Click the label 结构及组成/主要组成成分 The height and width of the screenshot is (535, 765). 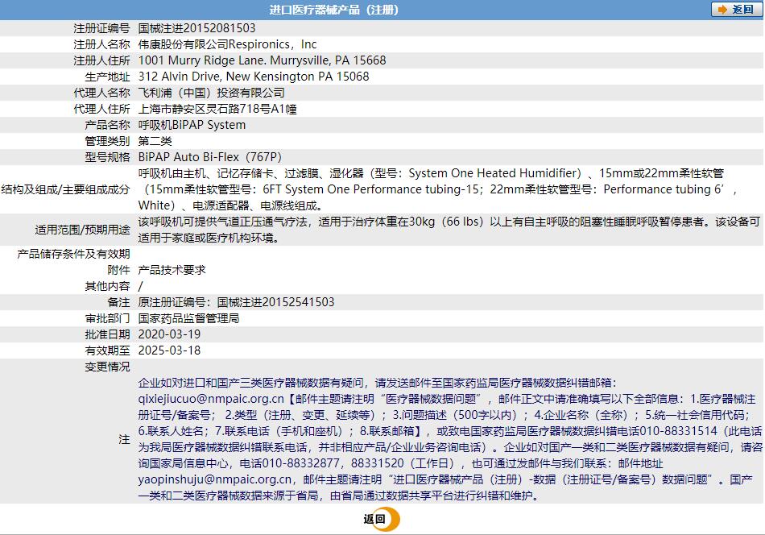(65, 189)
